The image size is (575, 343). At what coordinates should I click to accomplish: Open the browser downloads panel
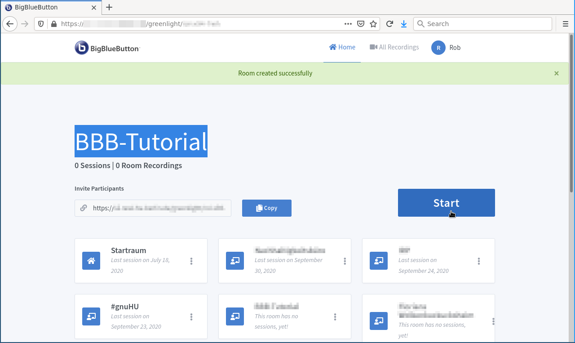point(404,24)
